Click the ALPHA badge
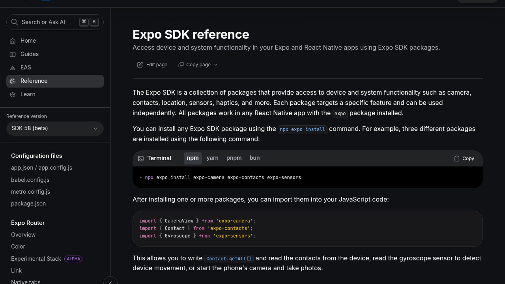 pos(73,259)
